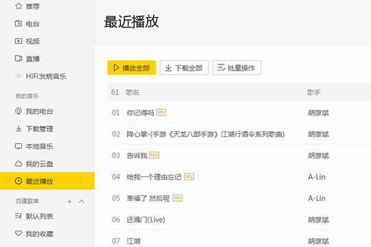Click the 默认列表 playlist icon
This screenshot has width=371, height=247.
19,216
